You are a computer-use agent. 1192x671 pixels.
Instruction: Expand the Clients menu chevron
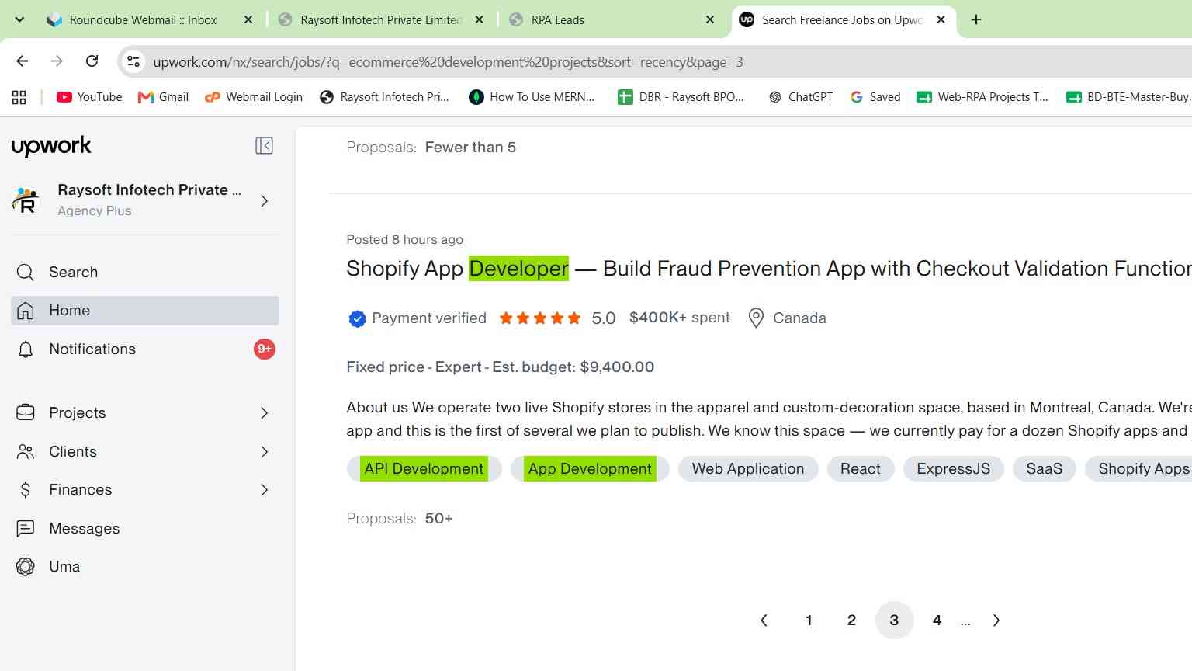264,452
